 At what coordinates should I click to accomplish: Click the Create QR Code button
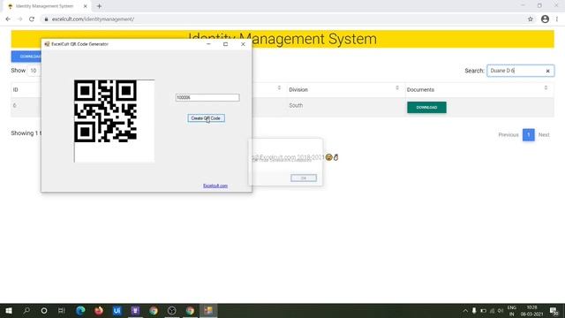point(206,118)
